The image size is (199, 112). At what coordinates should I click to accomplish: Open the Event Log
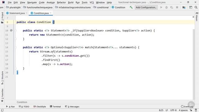click(x=187, y=106)
